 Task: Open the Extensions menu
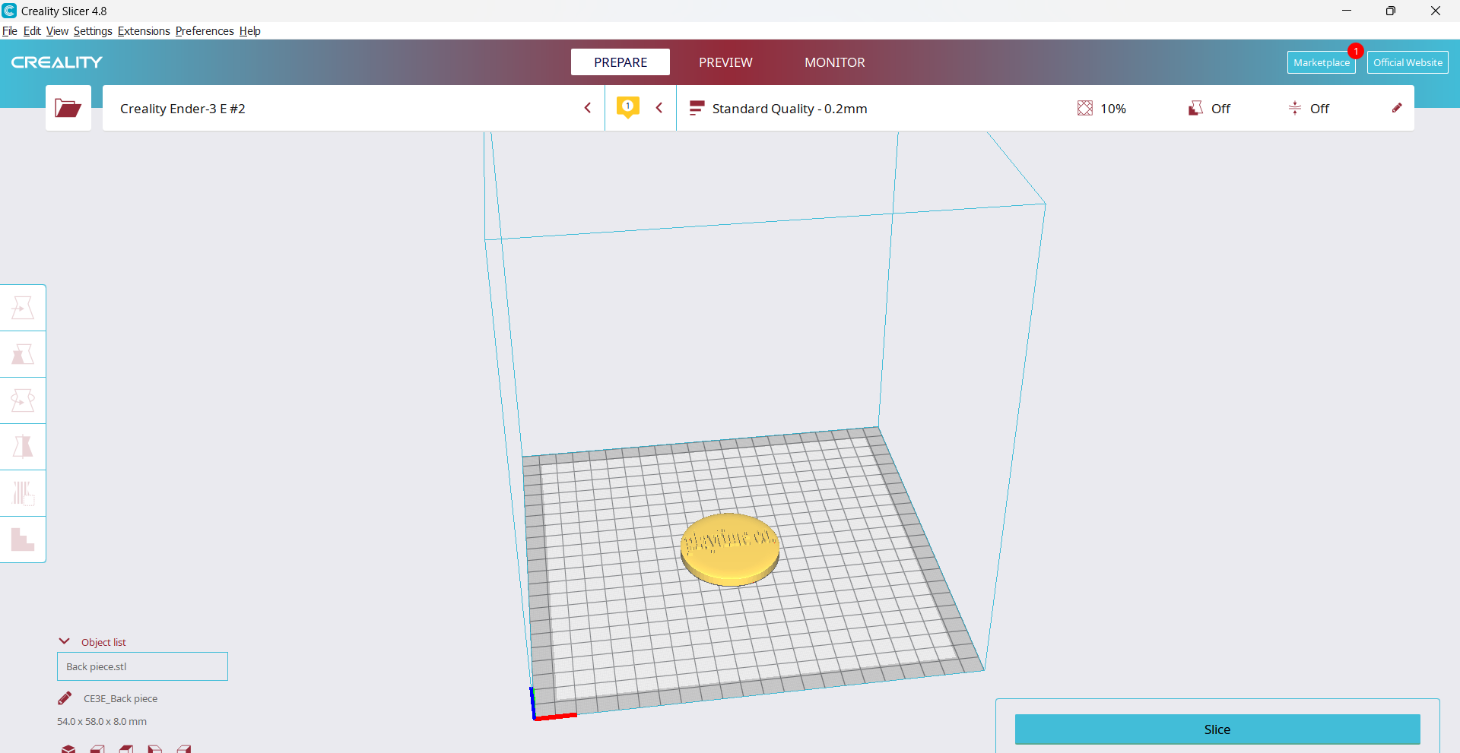[x=144, y=31]
